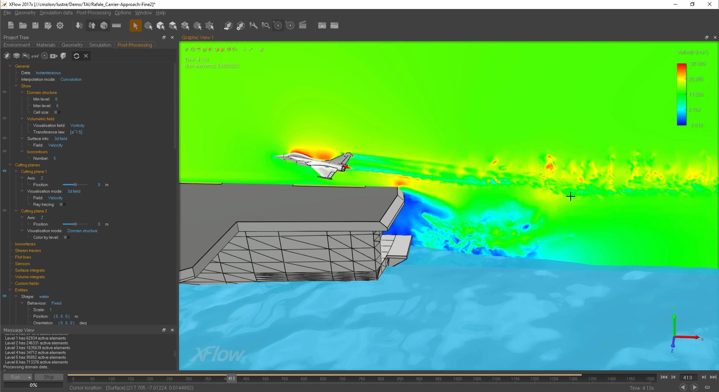
Task: Toggle visibility eye of Cutting plane 2
Action: (x=5, y=210)
